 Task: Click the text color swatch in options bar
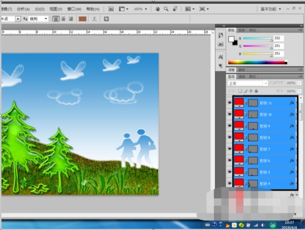82,19
